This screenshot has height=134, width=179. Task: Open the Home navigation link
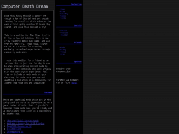[x=63, y=9]
